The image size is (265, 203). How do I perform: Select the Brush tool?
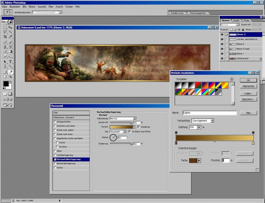(10, 42)
